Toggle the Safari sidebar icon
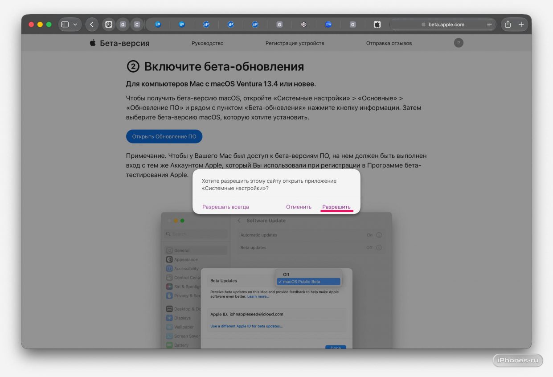The width and height of the screenshot is (553, 377). (x=65, y=25)
